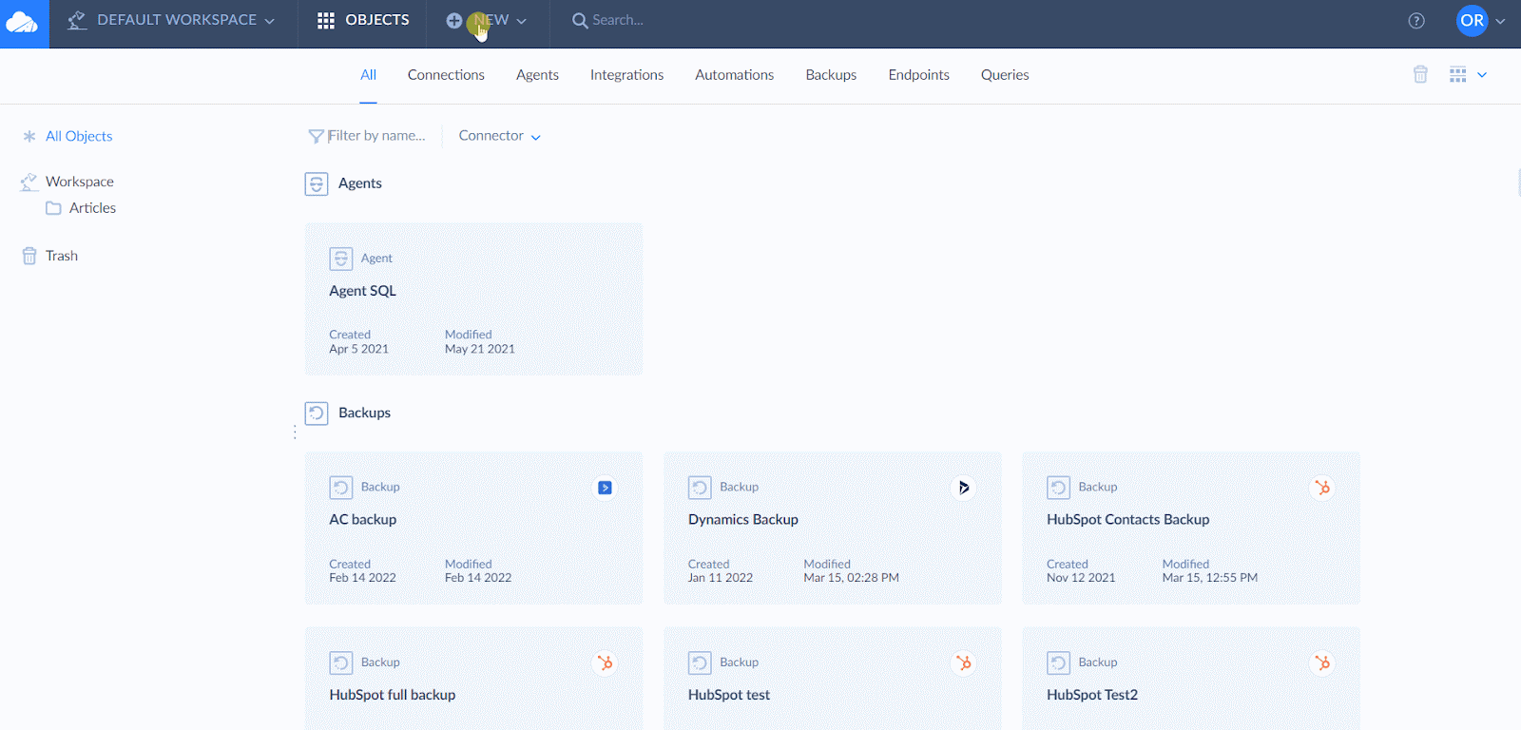This screenshot has width=1521, height=730.
Task: Click the filter funnel icon
Action: [x=317, y=136]
